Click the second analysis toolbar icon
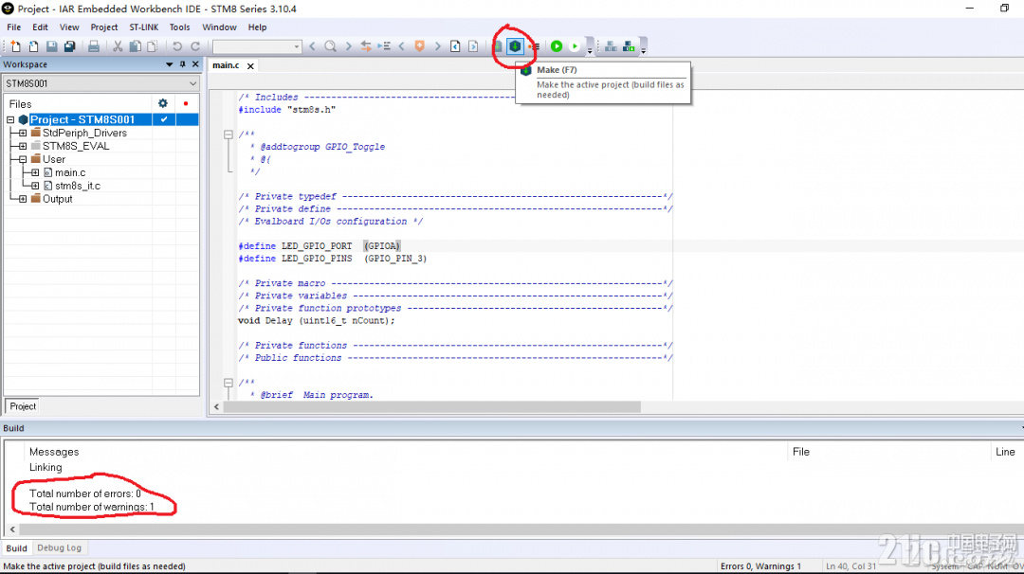Viewport: 1024px width, 574px height. [x=629, y=46]
